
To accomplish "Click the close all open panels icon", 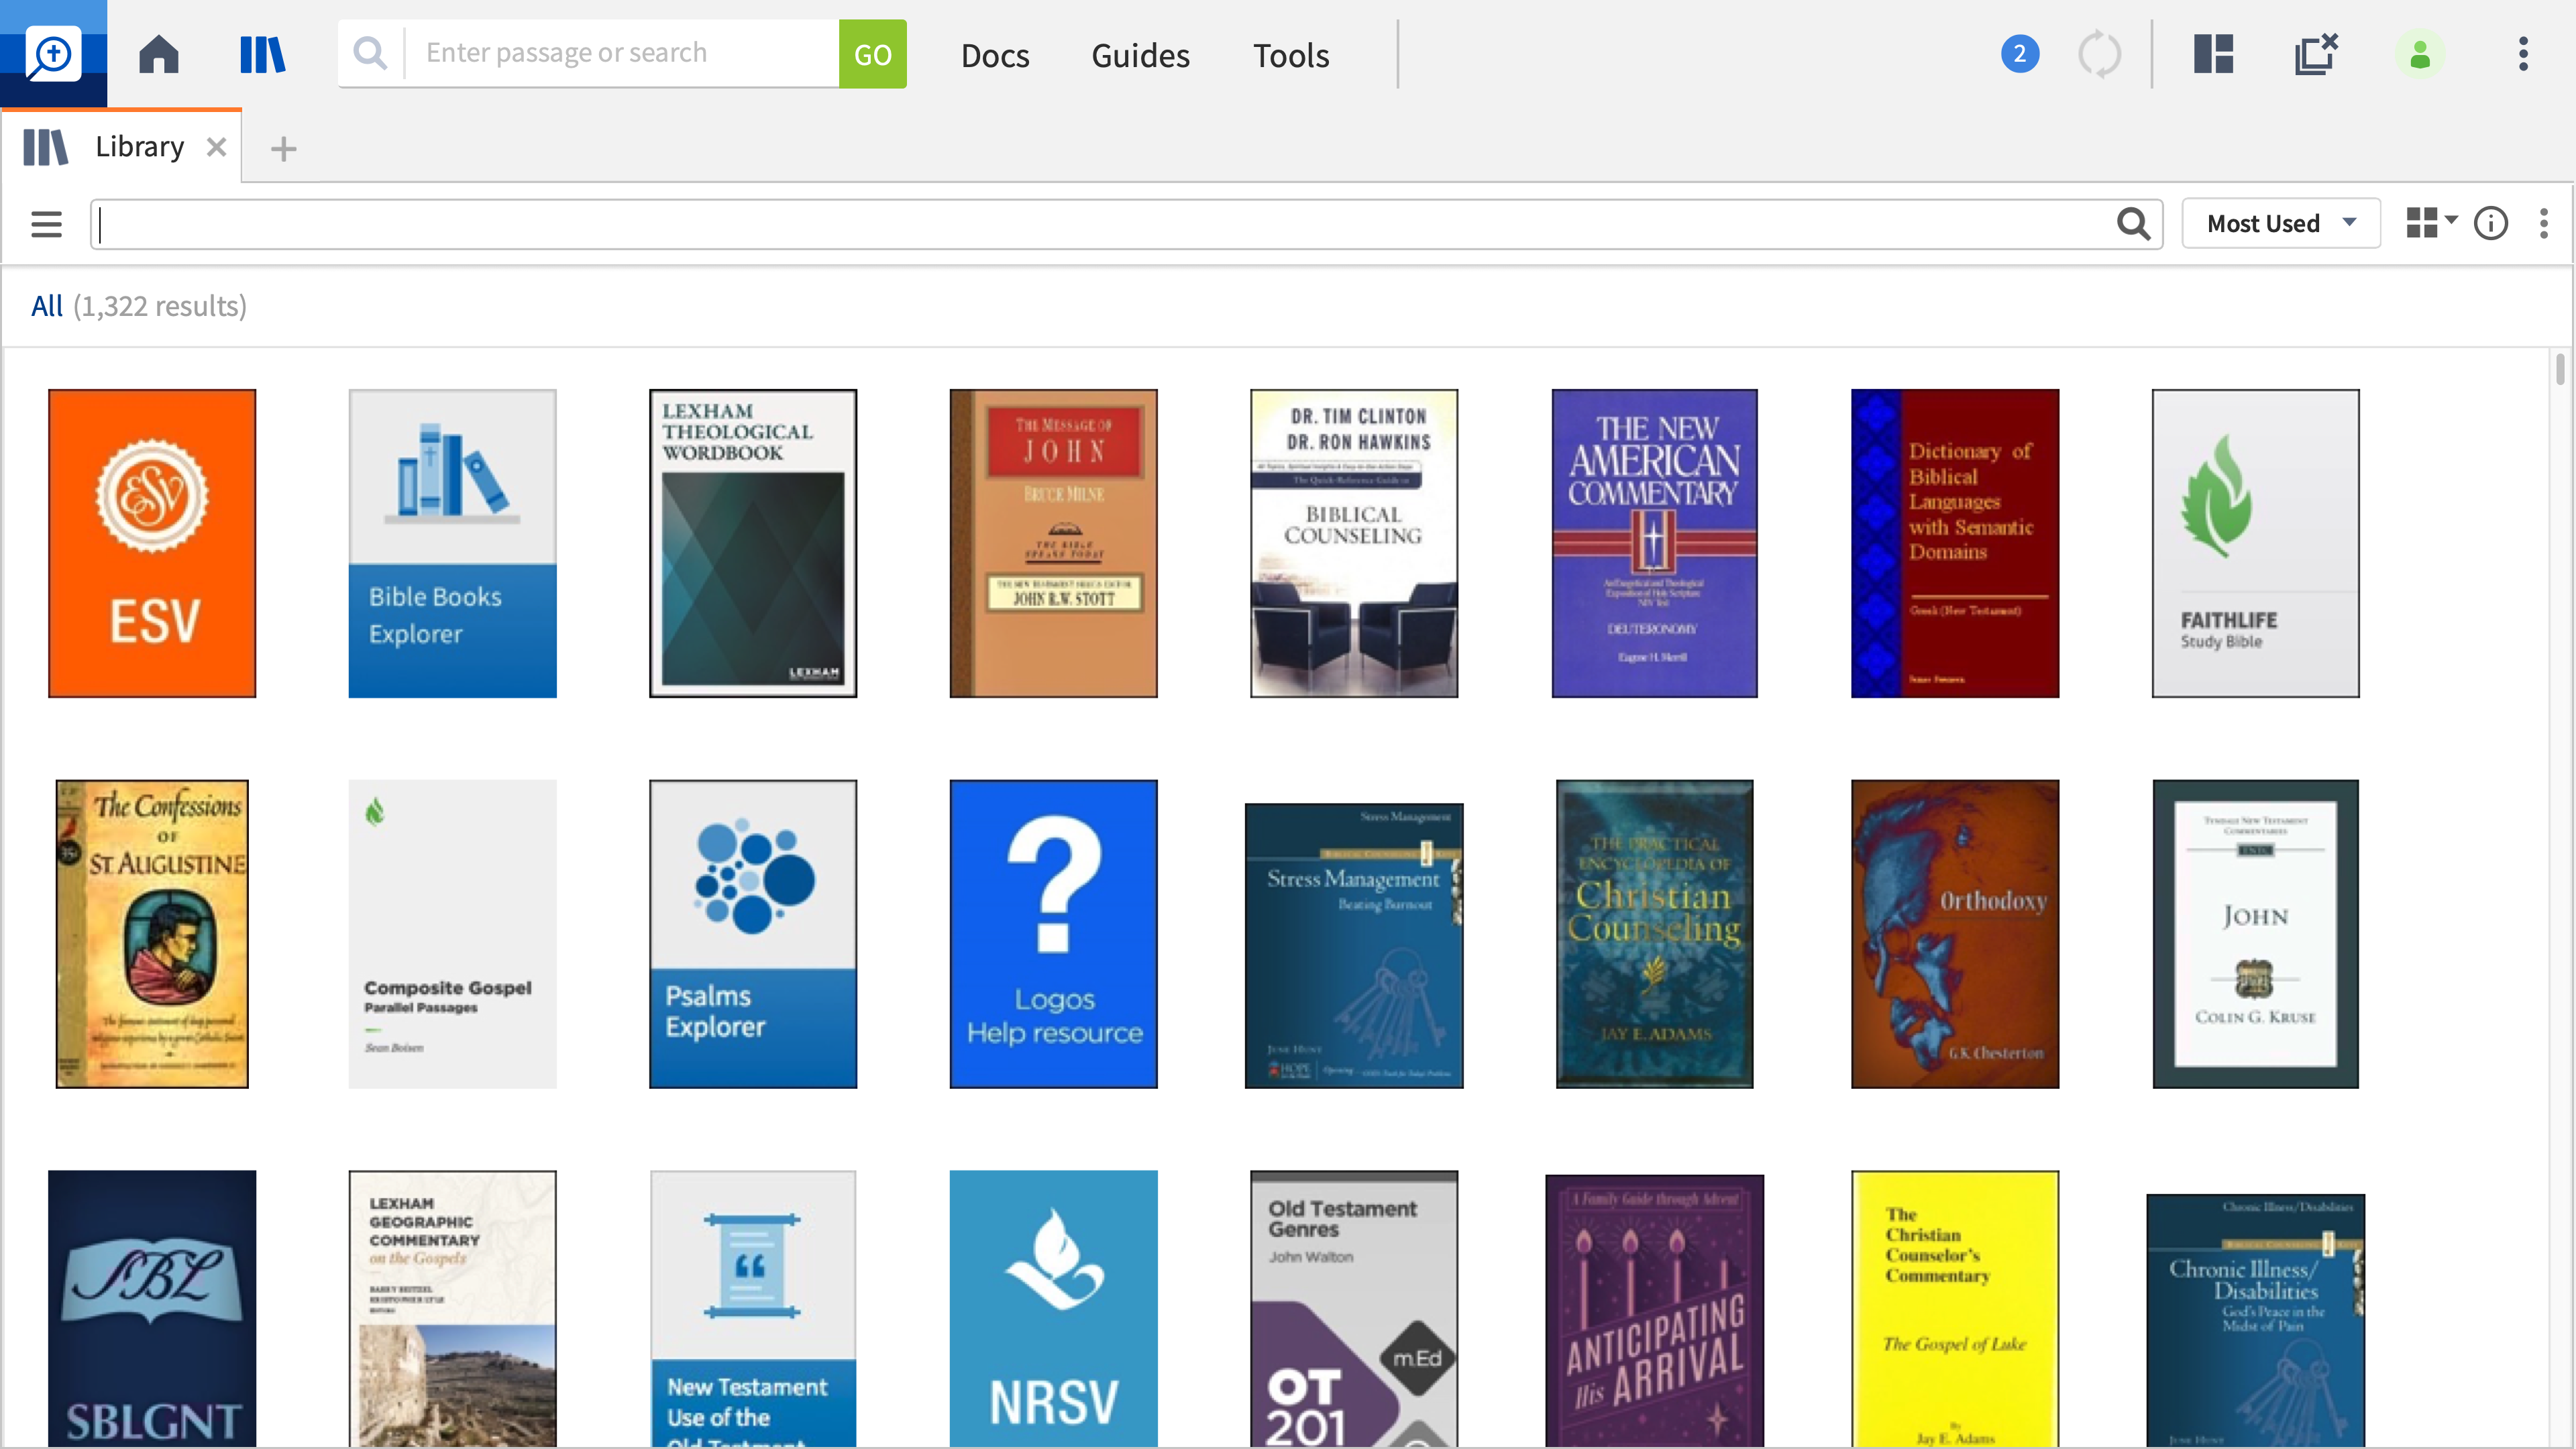I will [x=2316, y=54].
